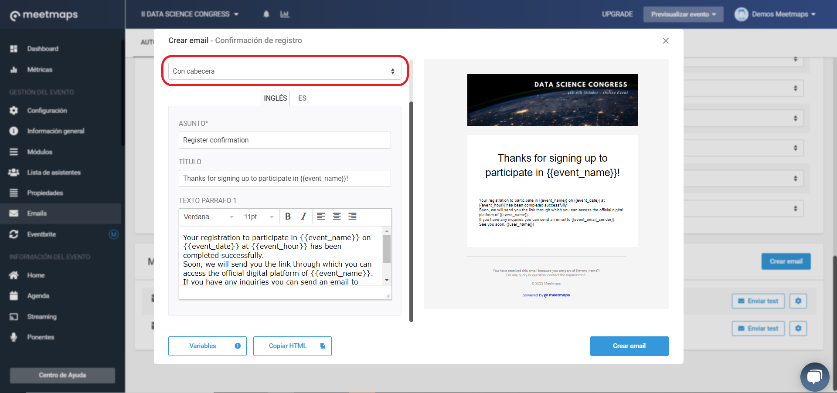The width and height of the screenshot is (837, 393).
Task: Click the powered by meetmaps link in preview
Action: pyautogui.click(x=546, y=295)
